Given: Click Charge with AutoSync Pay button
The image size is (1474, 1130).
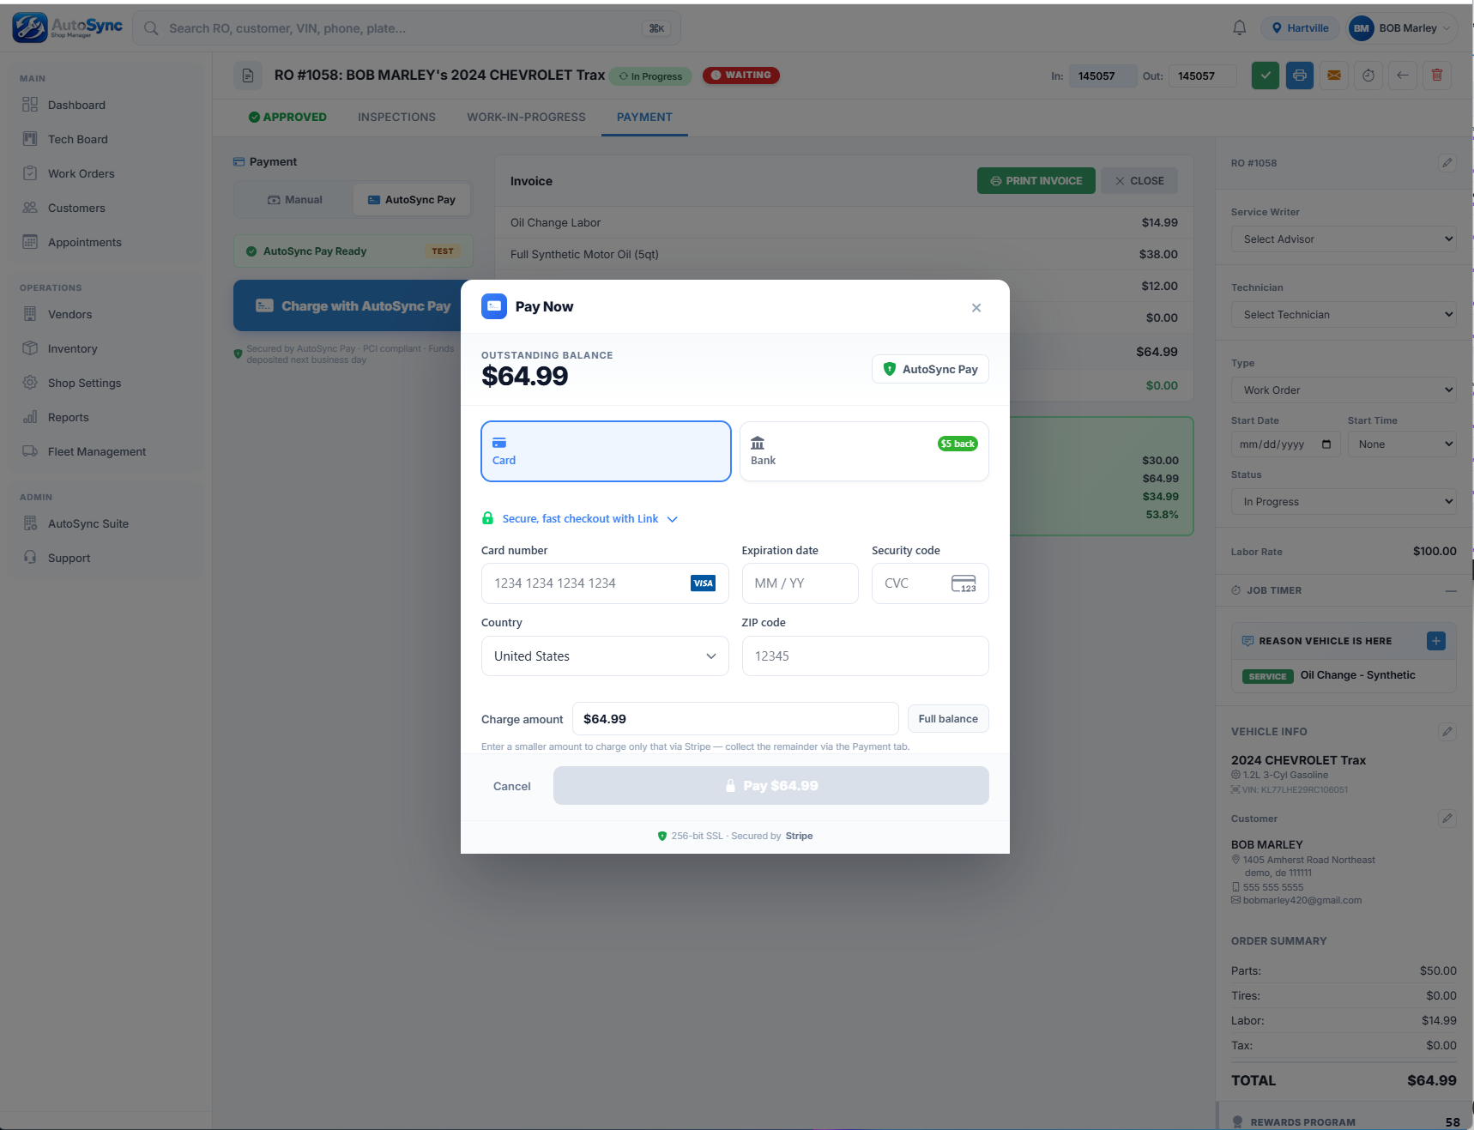Looking at the screenshot, I should click(353, 306).
